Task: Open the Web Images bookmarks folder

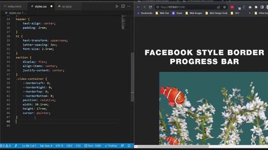Action: click(x=193, y=13)
